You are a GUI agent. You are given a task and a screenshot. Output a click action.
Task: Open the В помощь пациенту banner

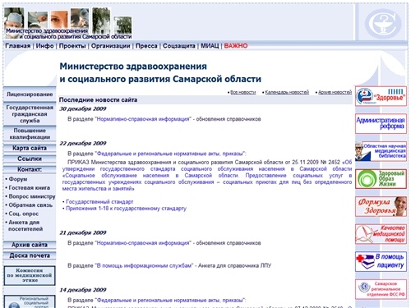pyautogui.click(x=381, y=262)
